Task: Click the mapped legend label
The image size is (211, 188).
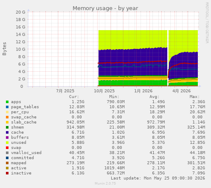Action: pyautogui.click(x=19, y=163)
